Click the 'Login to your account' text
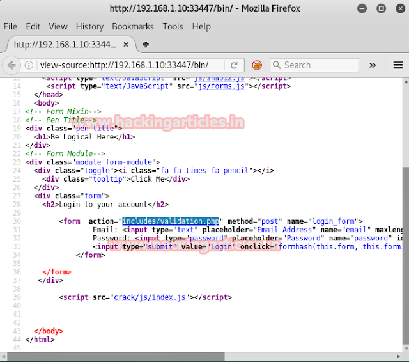This screenshot has width=409, height=362. pyautogui.click(x=104, y=205)
